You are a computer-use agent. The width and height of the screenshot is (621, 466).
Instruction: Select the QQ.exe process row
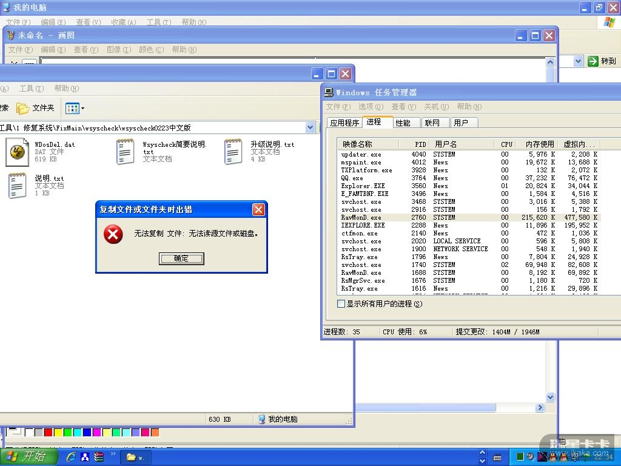[469, 178]
